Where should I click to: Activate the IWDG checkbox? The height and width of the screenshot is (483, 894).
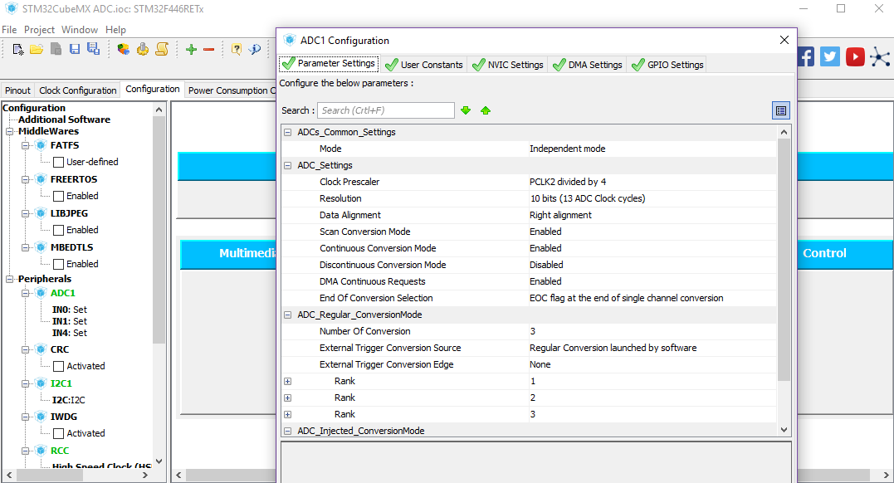pos(58,433)
